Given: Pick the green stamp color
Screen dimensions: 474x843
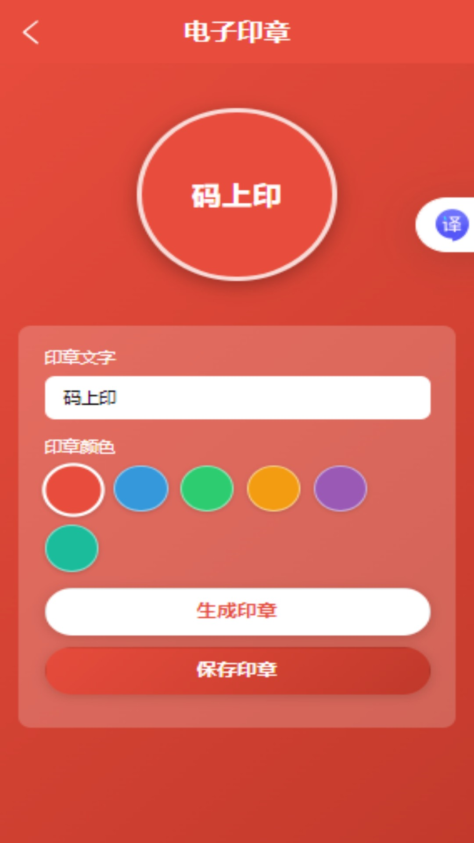Looking at the screenshot, I should click(207, 488).
